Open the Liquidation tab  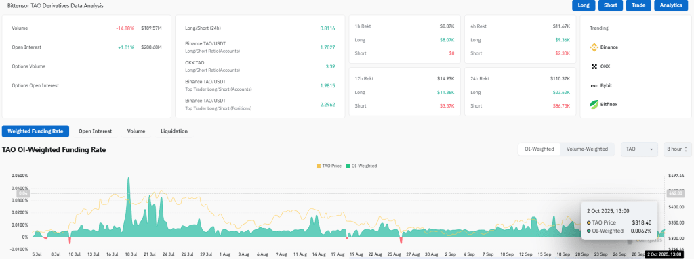174,131
